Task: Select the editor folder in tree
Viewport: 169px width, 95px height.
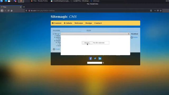Action: 58,36
